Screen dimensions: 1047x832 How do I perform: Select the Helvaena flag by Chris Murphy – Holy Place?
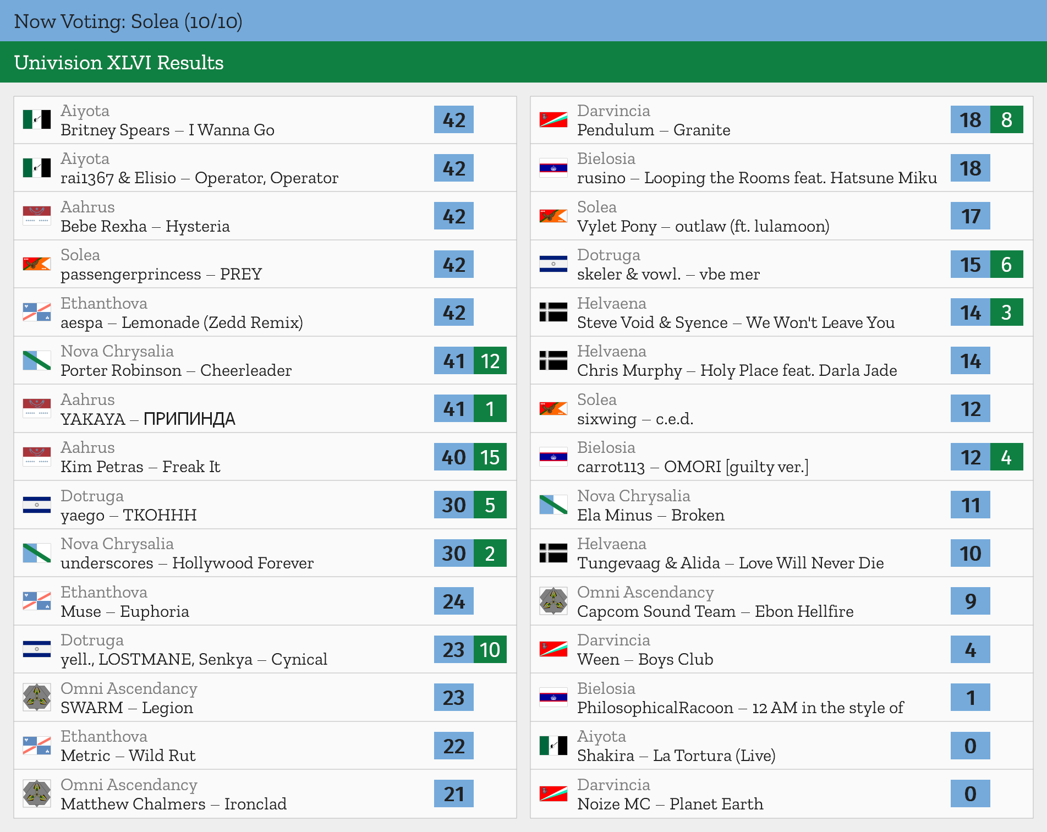tap(553, 360)
